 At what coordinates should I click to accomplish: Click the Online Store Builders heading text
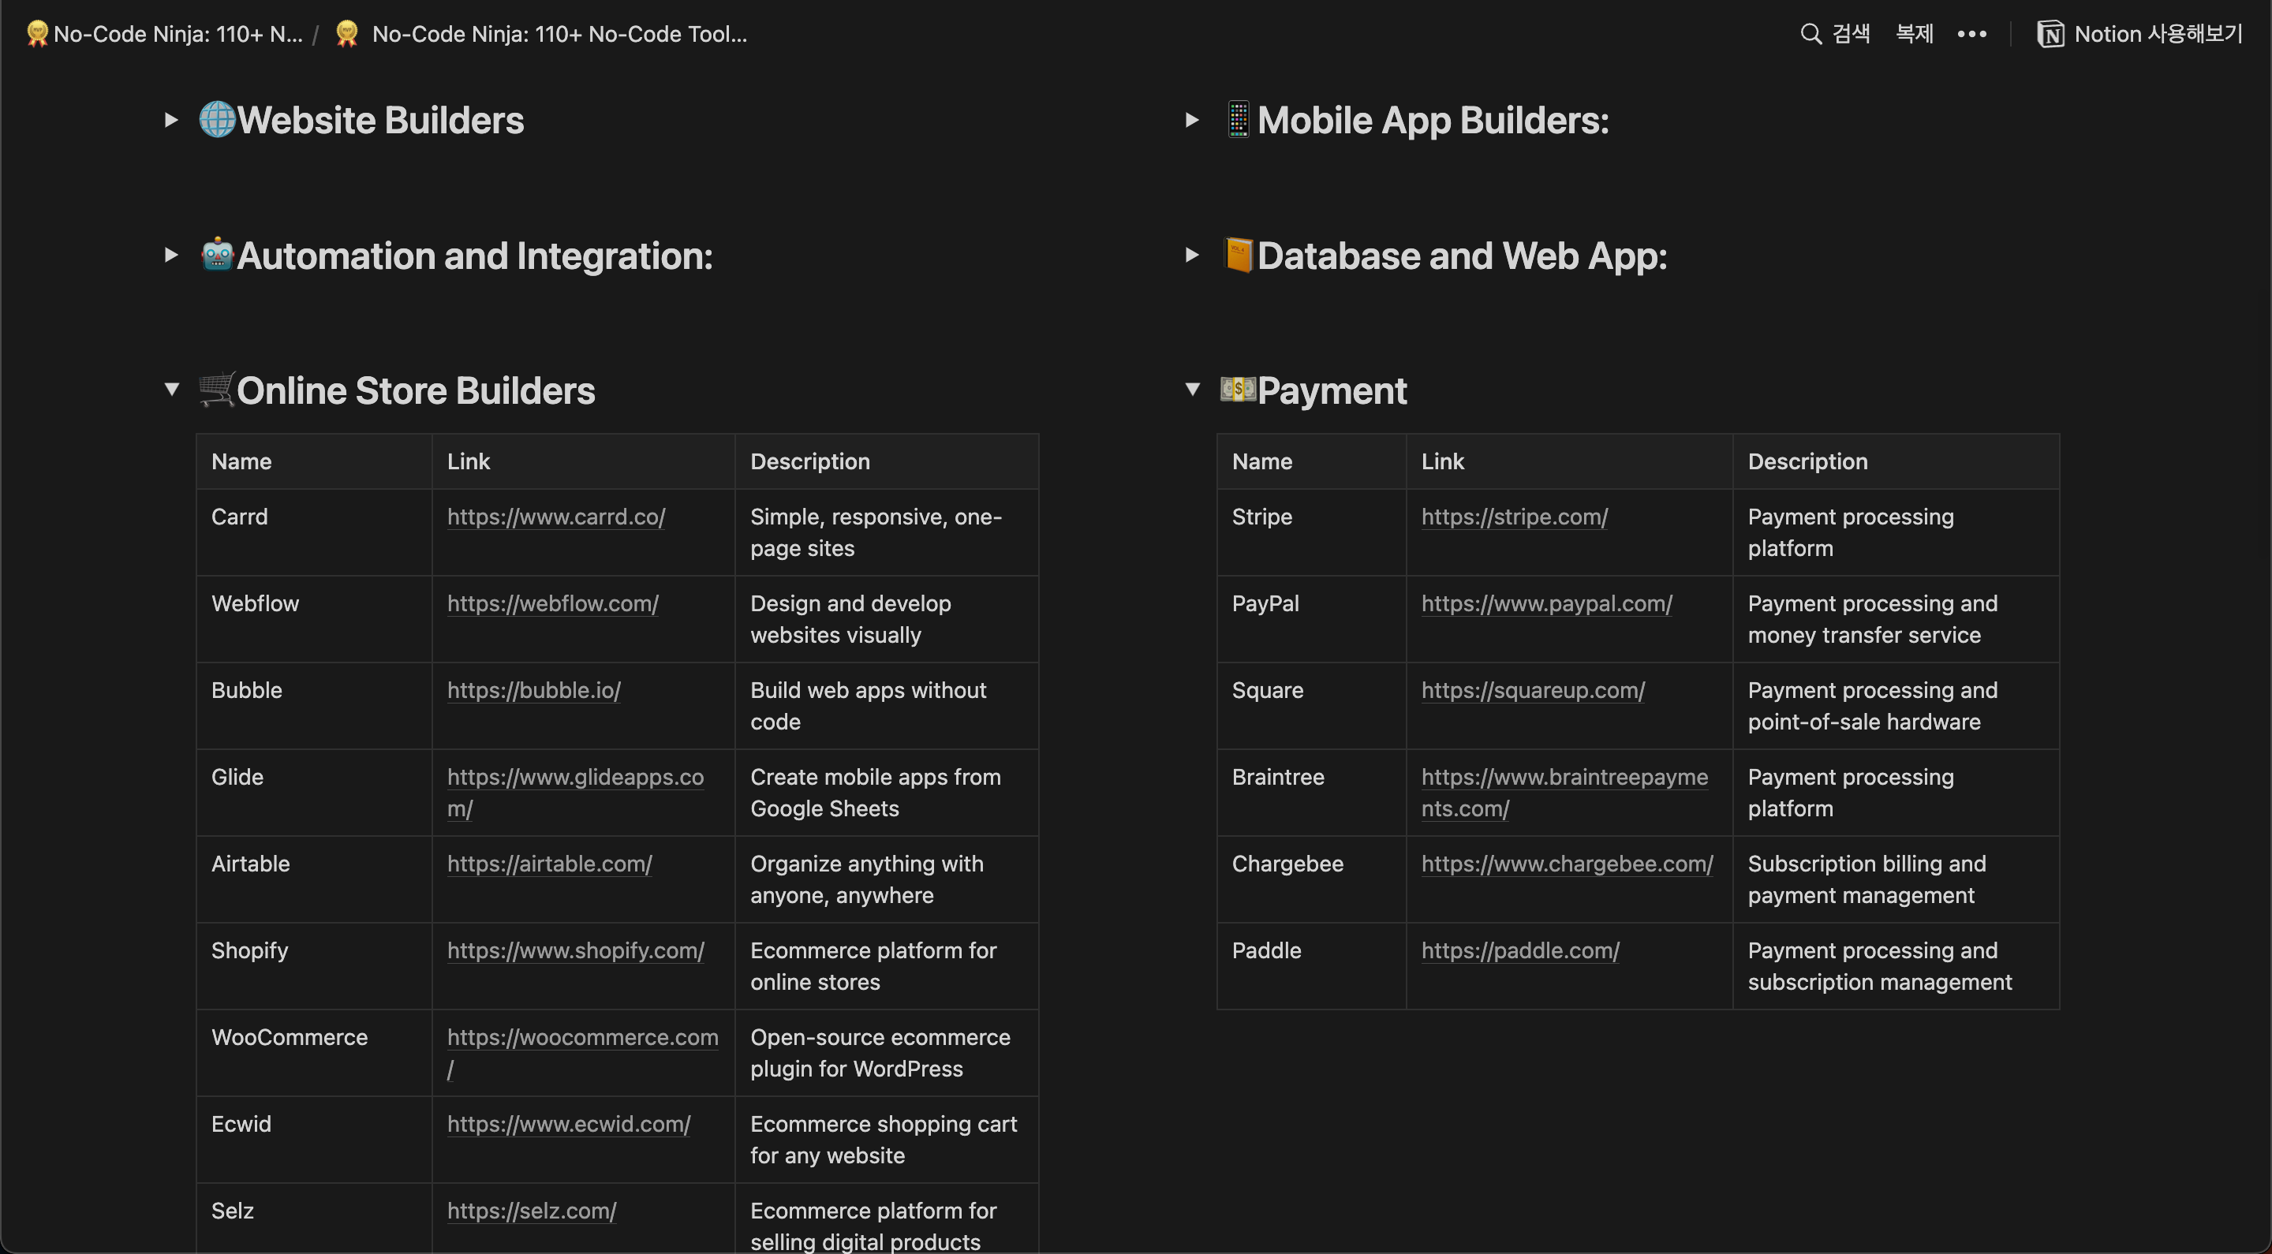416,390
